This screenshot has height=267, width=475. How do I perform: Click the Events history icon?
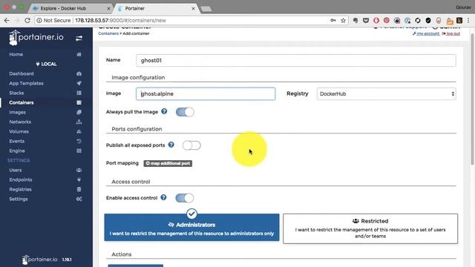click(x=79, y=141)
